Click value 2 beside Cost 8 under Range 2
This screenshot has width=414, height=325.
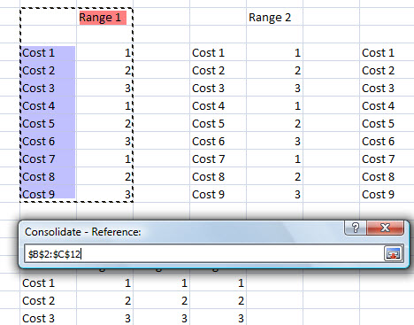tap(297, 177)
